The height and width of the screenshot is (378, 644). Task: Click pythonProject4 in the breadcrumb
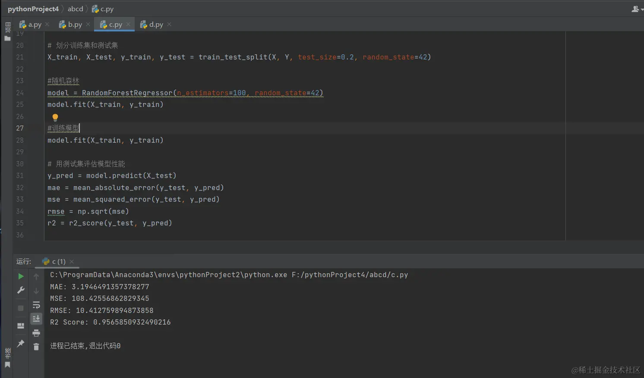click(33, 9)
